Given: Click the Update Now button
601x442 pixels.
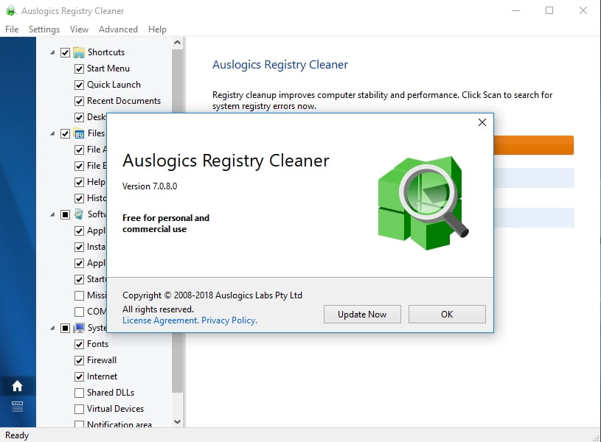Looking at the screenshot, I should [x=362, y=314].
